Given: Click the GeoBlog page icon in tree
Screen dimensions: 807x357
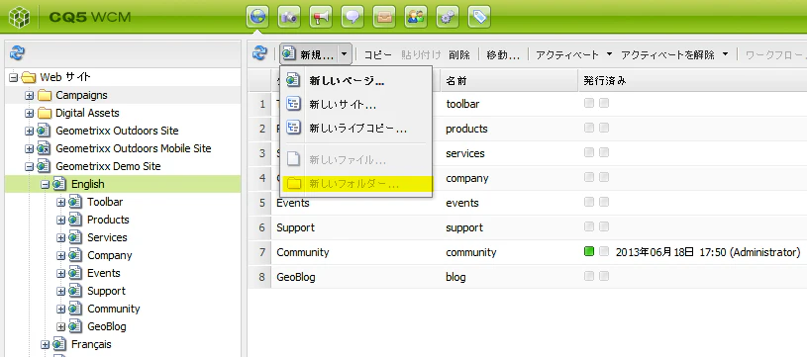Looking at the screenshot, I should 75,326.
